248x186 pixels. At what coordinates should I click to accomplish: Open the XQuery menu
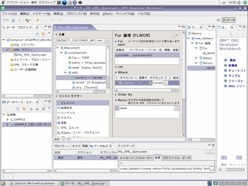[108, 14]
